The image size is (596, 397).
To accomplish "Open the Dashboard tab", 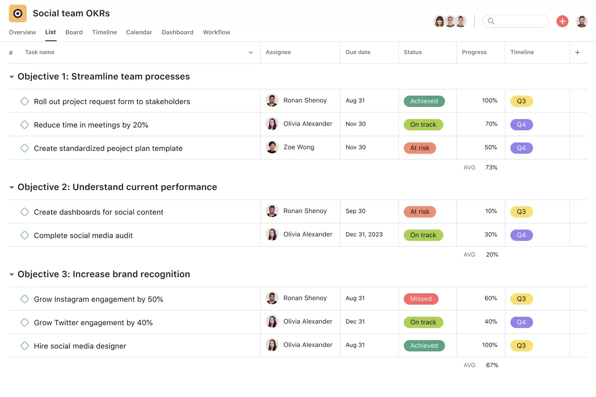I will [x=177, y=32].
